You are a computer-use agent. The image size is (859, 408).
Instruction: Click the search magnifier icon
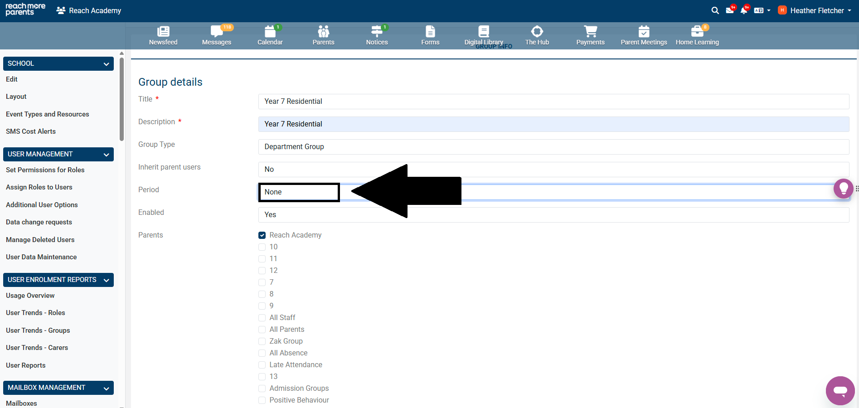point(715,10)
